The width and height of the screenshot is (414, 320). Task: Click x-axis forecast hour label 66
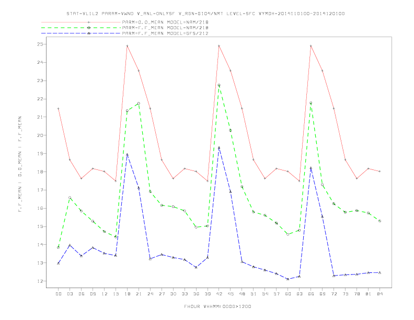[x=311, y=294]
